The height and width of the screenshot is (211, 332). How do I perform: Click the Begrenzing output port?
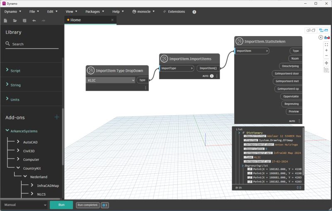[292, 104]
